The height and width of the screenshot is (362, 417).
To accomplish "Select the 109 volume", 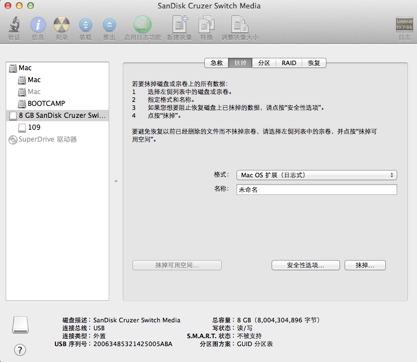I will tap(58, 127).
